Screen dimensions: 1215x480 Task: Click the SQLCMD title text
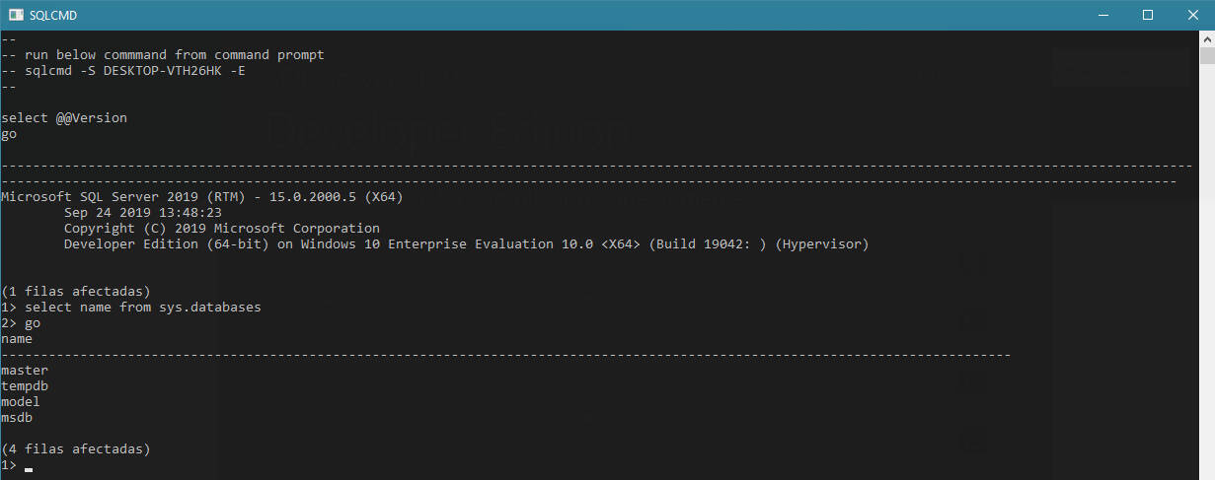[x=53, y=15]
